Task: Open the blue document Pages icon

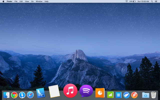Action: click(118, 95)
